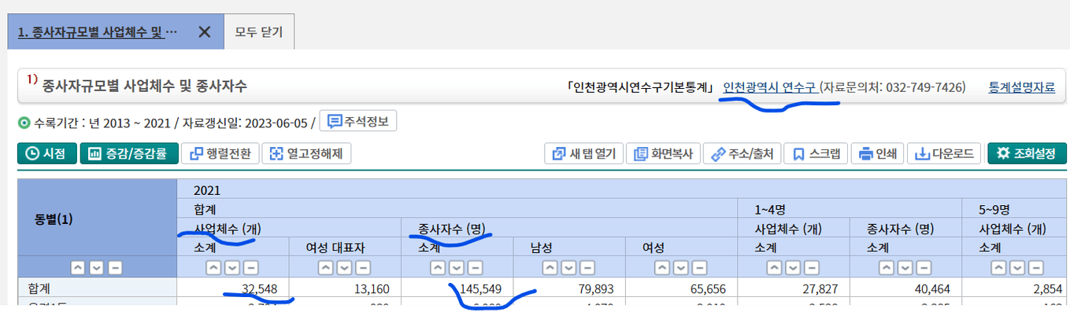Open 주소/출처 address and source
Image resolution: width=1070 pixels, height=312 pixels.
[742, 153]
